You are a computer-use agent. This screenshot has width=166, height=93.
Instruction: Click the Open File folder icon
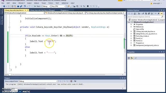click(15, 6)
